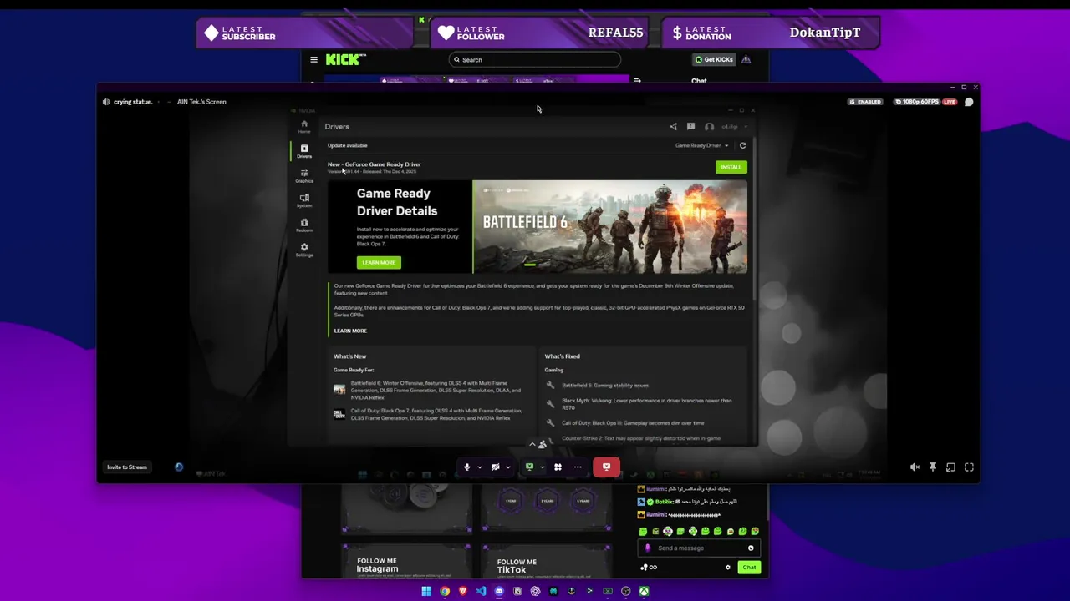Click the Kick alert icon beside Get KICKs
1070x601 pixels.
[746, 59]
